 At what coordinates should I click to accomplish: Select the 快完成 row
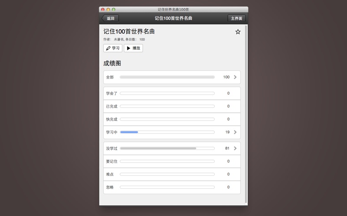pos(172,119)
